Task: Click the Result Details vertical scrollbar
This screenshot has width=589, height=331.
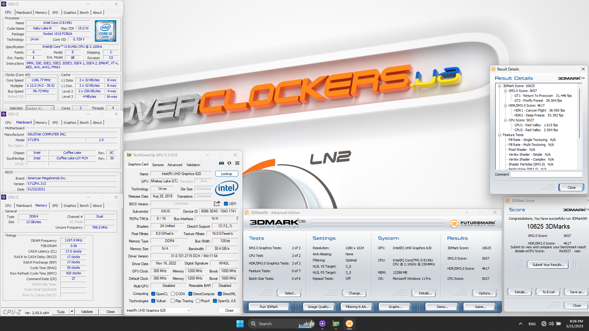Action: [579, 113]
